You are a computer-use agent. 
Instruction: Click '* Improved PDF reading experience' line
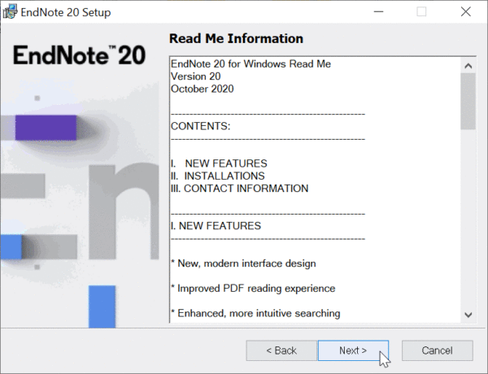click(x=253, y=289)
